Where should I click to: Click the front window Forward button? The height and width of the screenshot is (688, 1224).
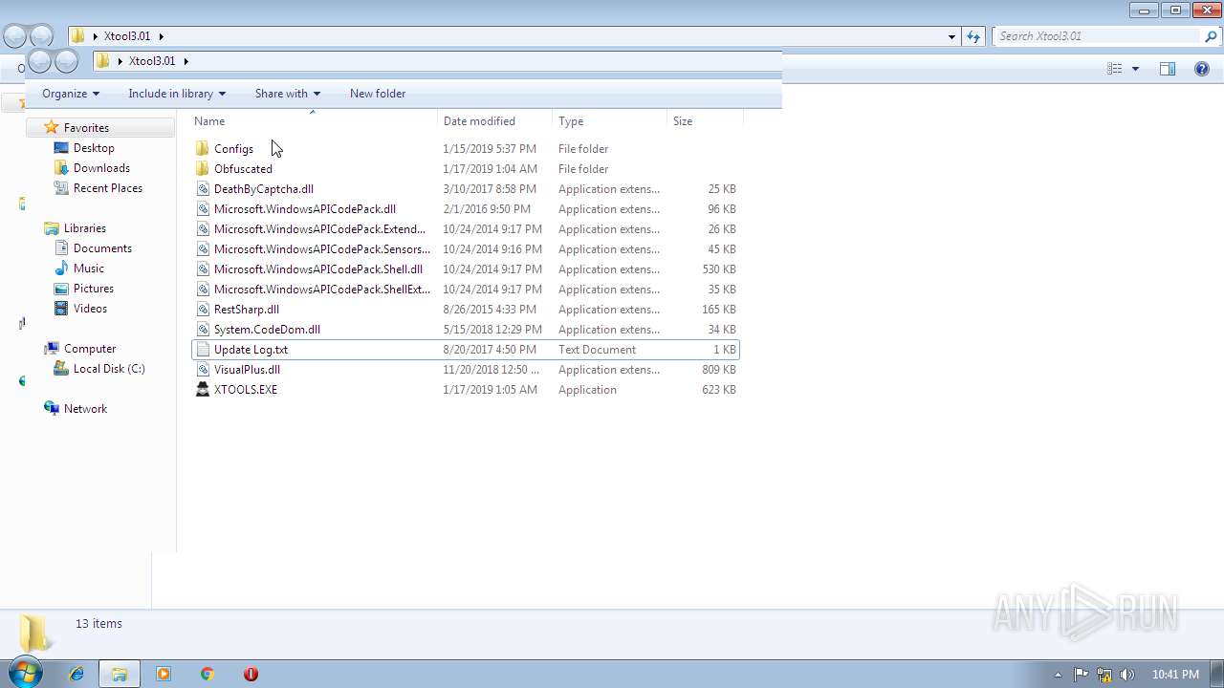[66, 61]
